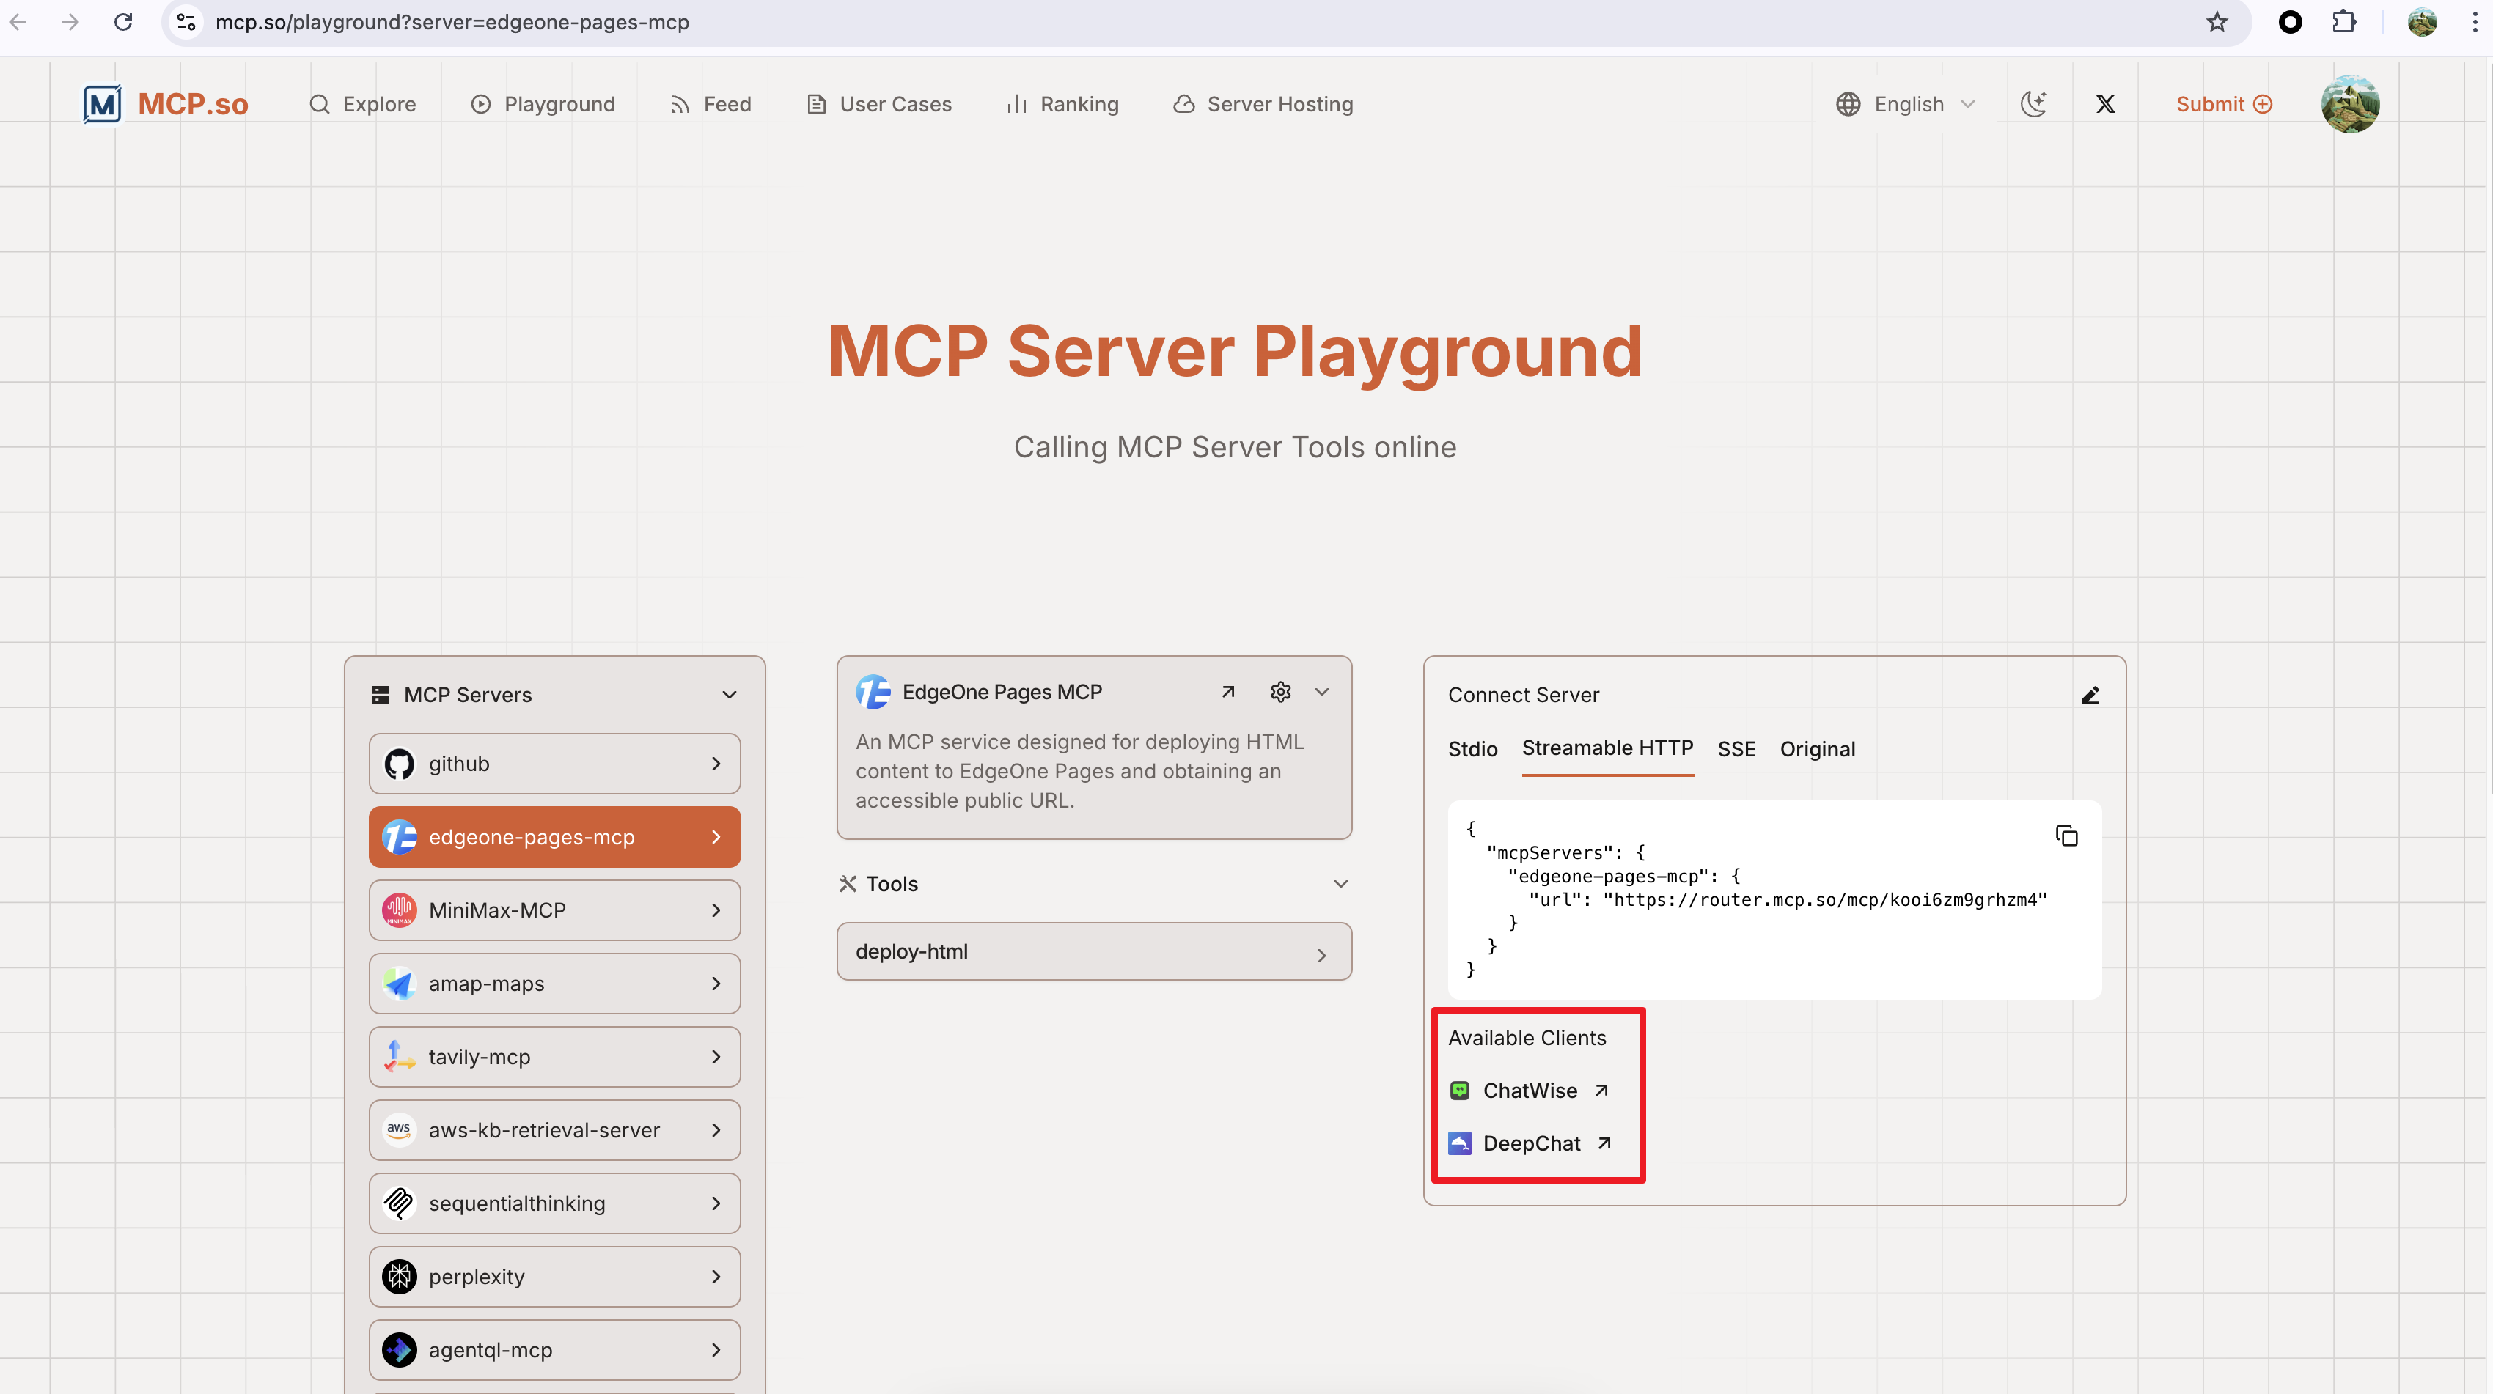The height and width of the screenshot is (1394, 2493).
Task: Open the Chrome three-dot menu
Action: pos(2475,21)
